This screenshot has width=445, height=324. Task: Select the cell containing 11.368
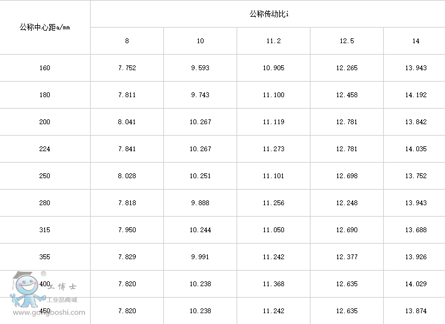(273, 284)
